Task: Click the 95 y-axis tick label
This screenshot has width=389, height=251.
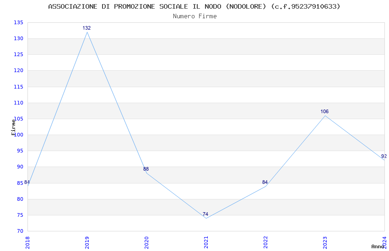Action: 20,151
